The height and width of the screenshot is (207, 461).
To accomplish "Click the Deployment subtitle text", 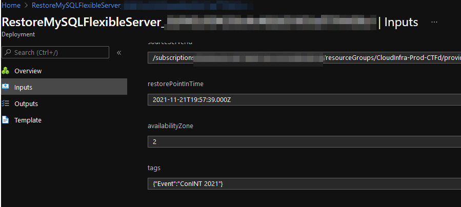I will 18,34.
